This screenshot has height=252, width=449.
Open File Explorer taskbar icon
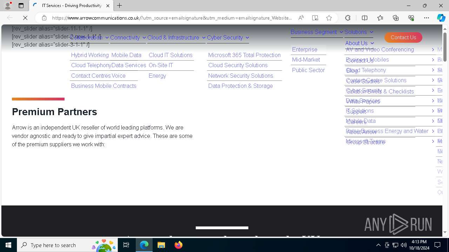point(161,245)
